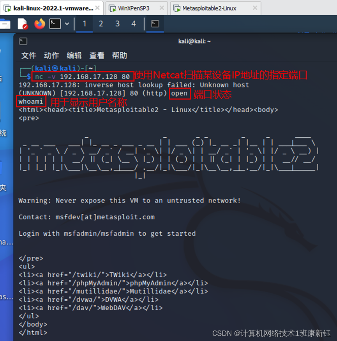The height and width of the screenshot is (341, 337).
Task: Switch to workspace 2
Action: 101,24
